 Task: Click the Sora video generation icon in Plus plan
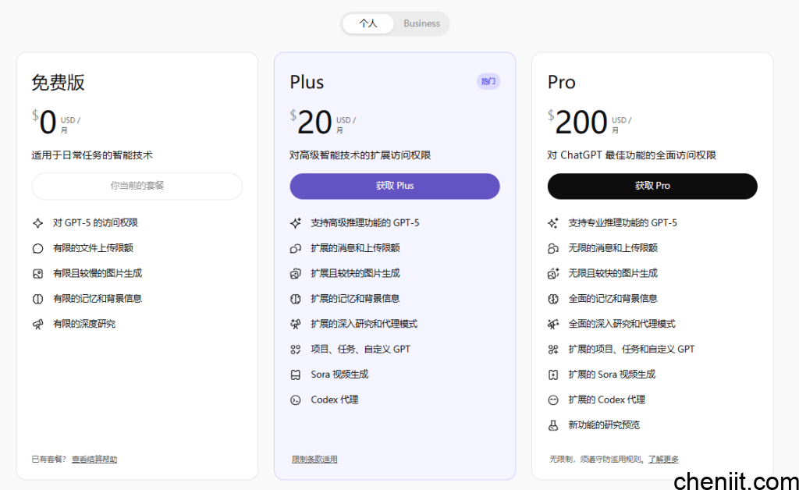pyautogui.click(x=296, y=375)
